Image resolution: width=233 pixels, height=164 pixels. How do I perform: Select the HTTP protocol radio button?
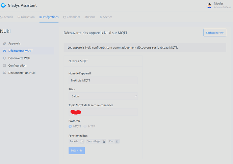point(85,126)
